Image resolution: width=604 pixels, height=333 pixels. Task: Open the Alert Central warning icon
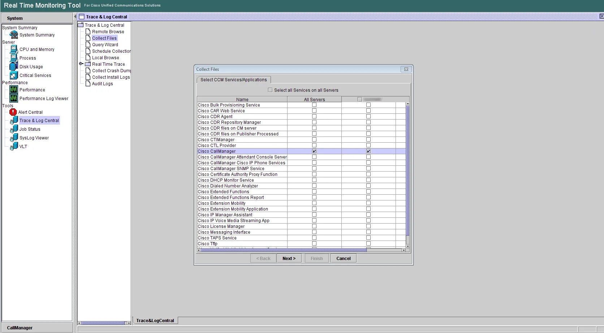(13, 112)
